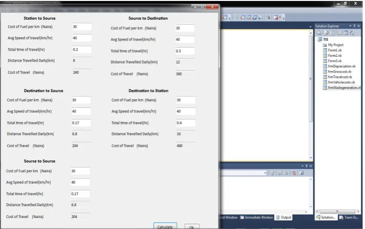This screenshot has height=229, width=365.
Task: Click scroll-down arrow of the code editor scrollbar
Action: 311,158
